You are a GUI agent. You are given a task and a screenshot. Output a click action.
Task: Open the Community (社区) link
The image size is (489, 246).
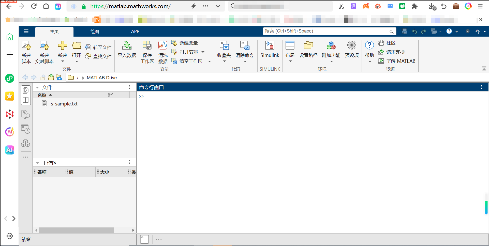(387, 43)
